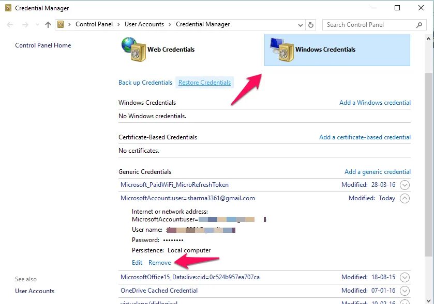Click the search magnifier icon
434x304 pixels.
420,25
